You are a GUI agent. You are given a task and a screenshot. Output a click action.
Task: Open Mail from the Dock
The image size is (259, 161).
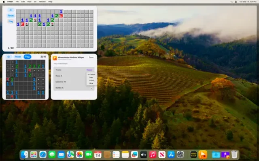(61, 155)
